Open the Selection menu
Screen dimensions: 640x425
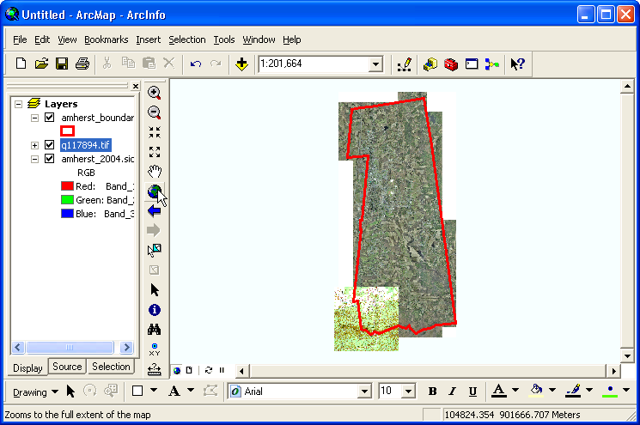pyautogui.click(x=186, y=39)
